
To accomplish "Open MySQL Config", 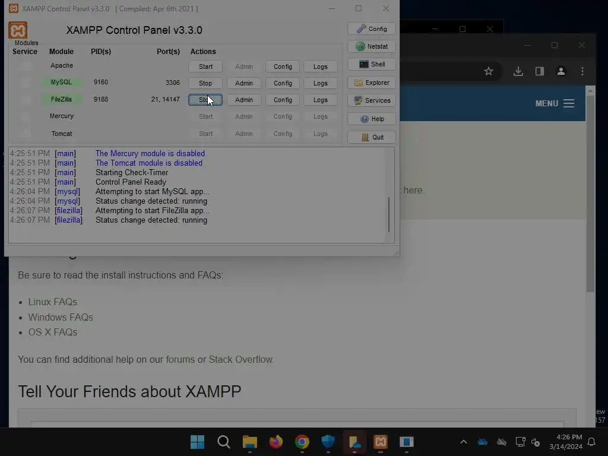I will (283, 83).
